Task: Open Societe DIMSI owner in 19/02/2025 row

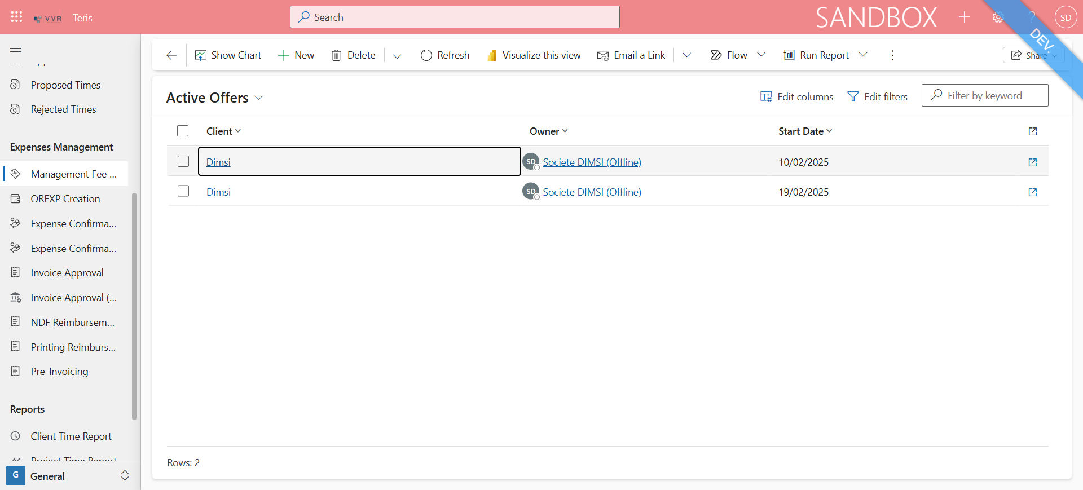Action: tap(592, 192)
